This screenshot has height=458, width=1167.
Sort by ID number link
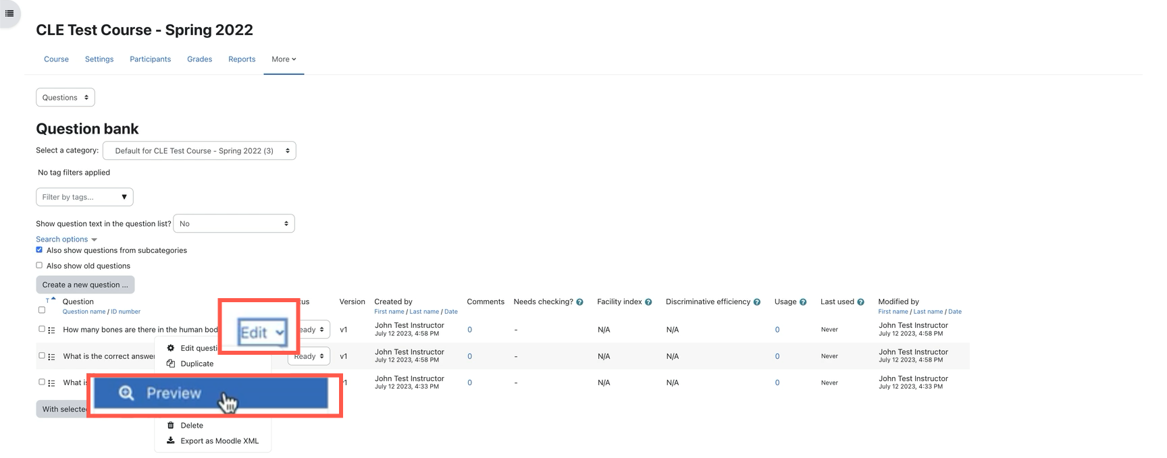[x=126, y=312]
